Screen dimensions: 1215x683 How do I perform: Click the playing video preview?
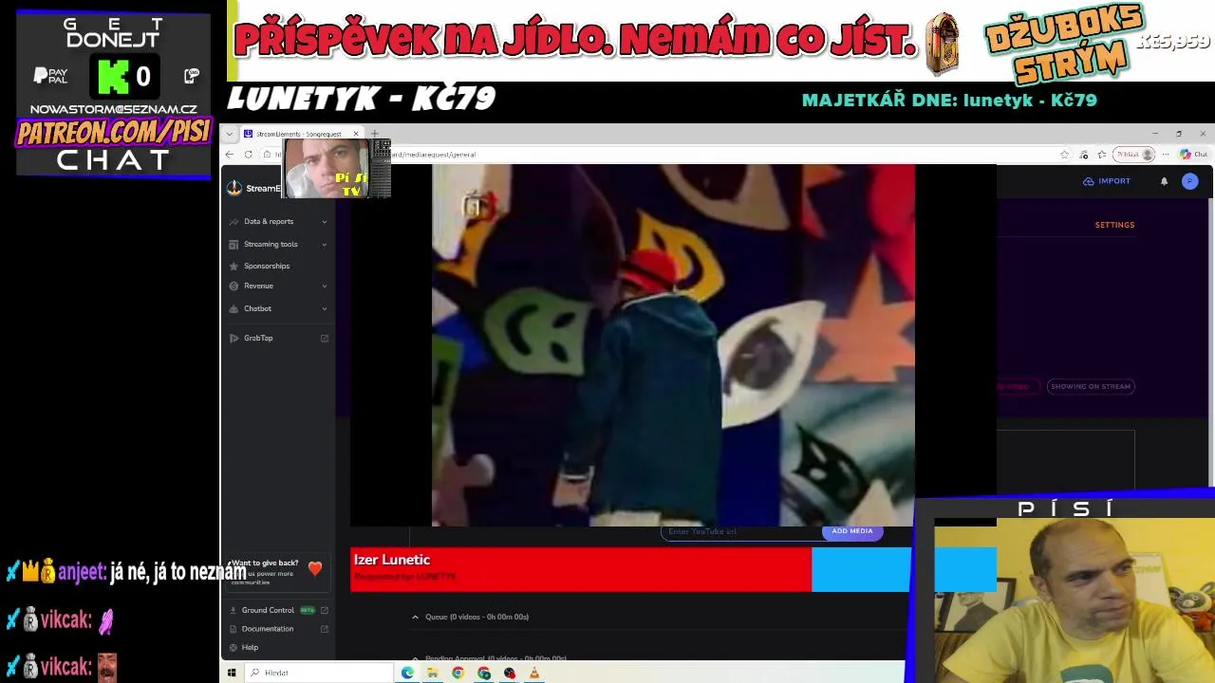coord(673,345)
